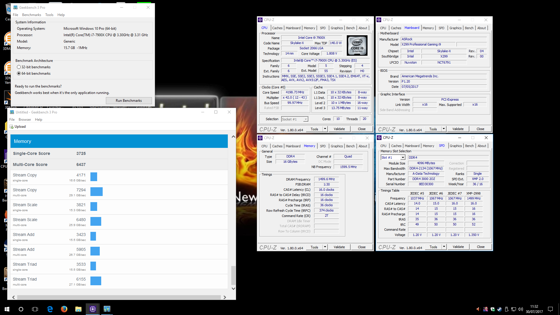Click the Turbo tray icon

tap(486, 309)
